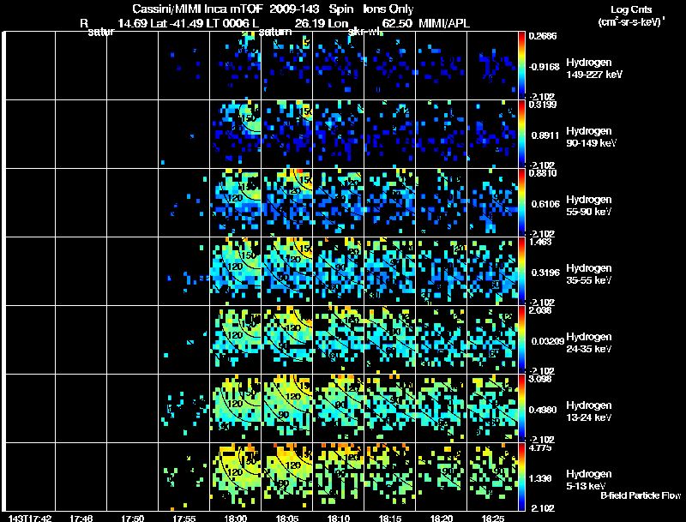The height and width of the screenshot is (522, 686).
Task: Click the Ions Only title text
Action: coord(388,9)
